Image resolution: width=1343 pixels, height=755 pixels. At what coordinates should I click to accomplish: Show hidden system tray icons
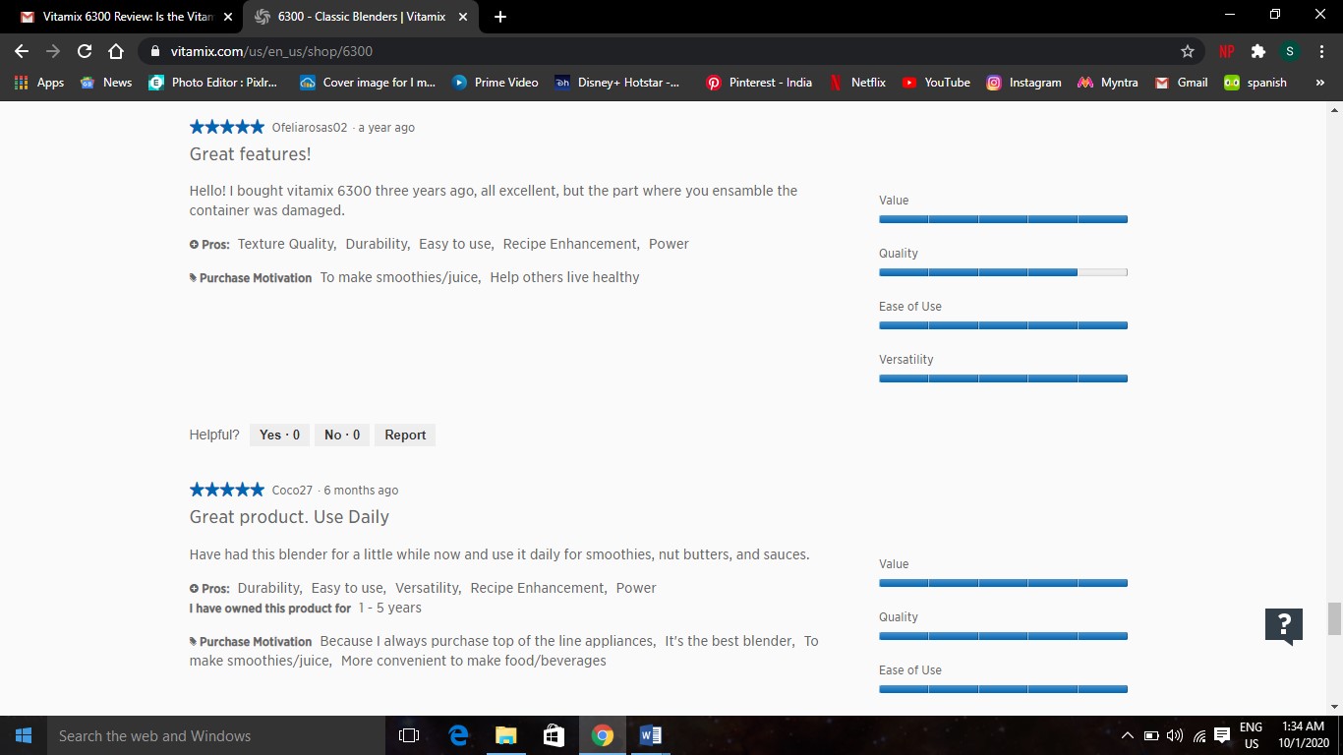[1128, 735]
